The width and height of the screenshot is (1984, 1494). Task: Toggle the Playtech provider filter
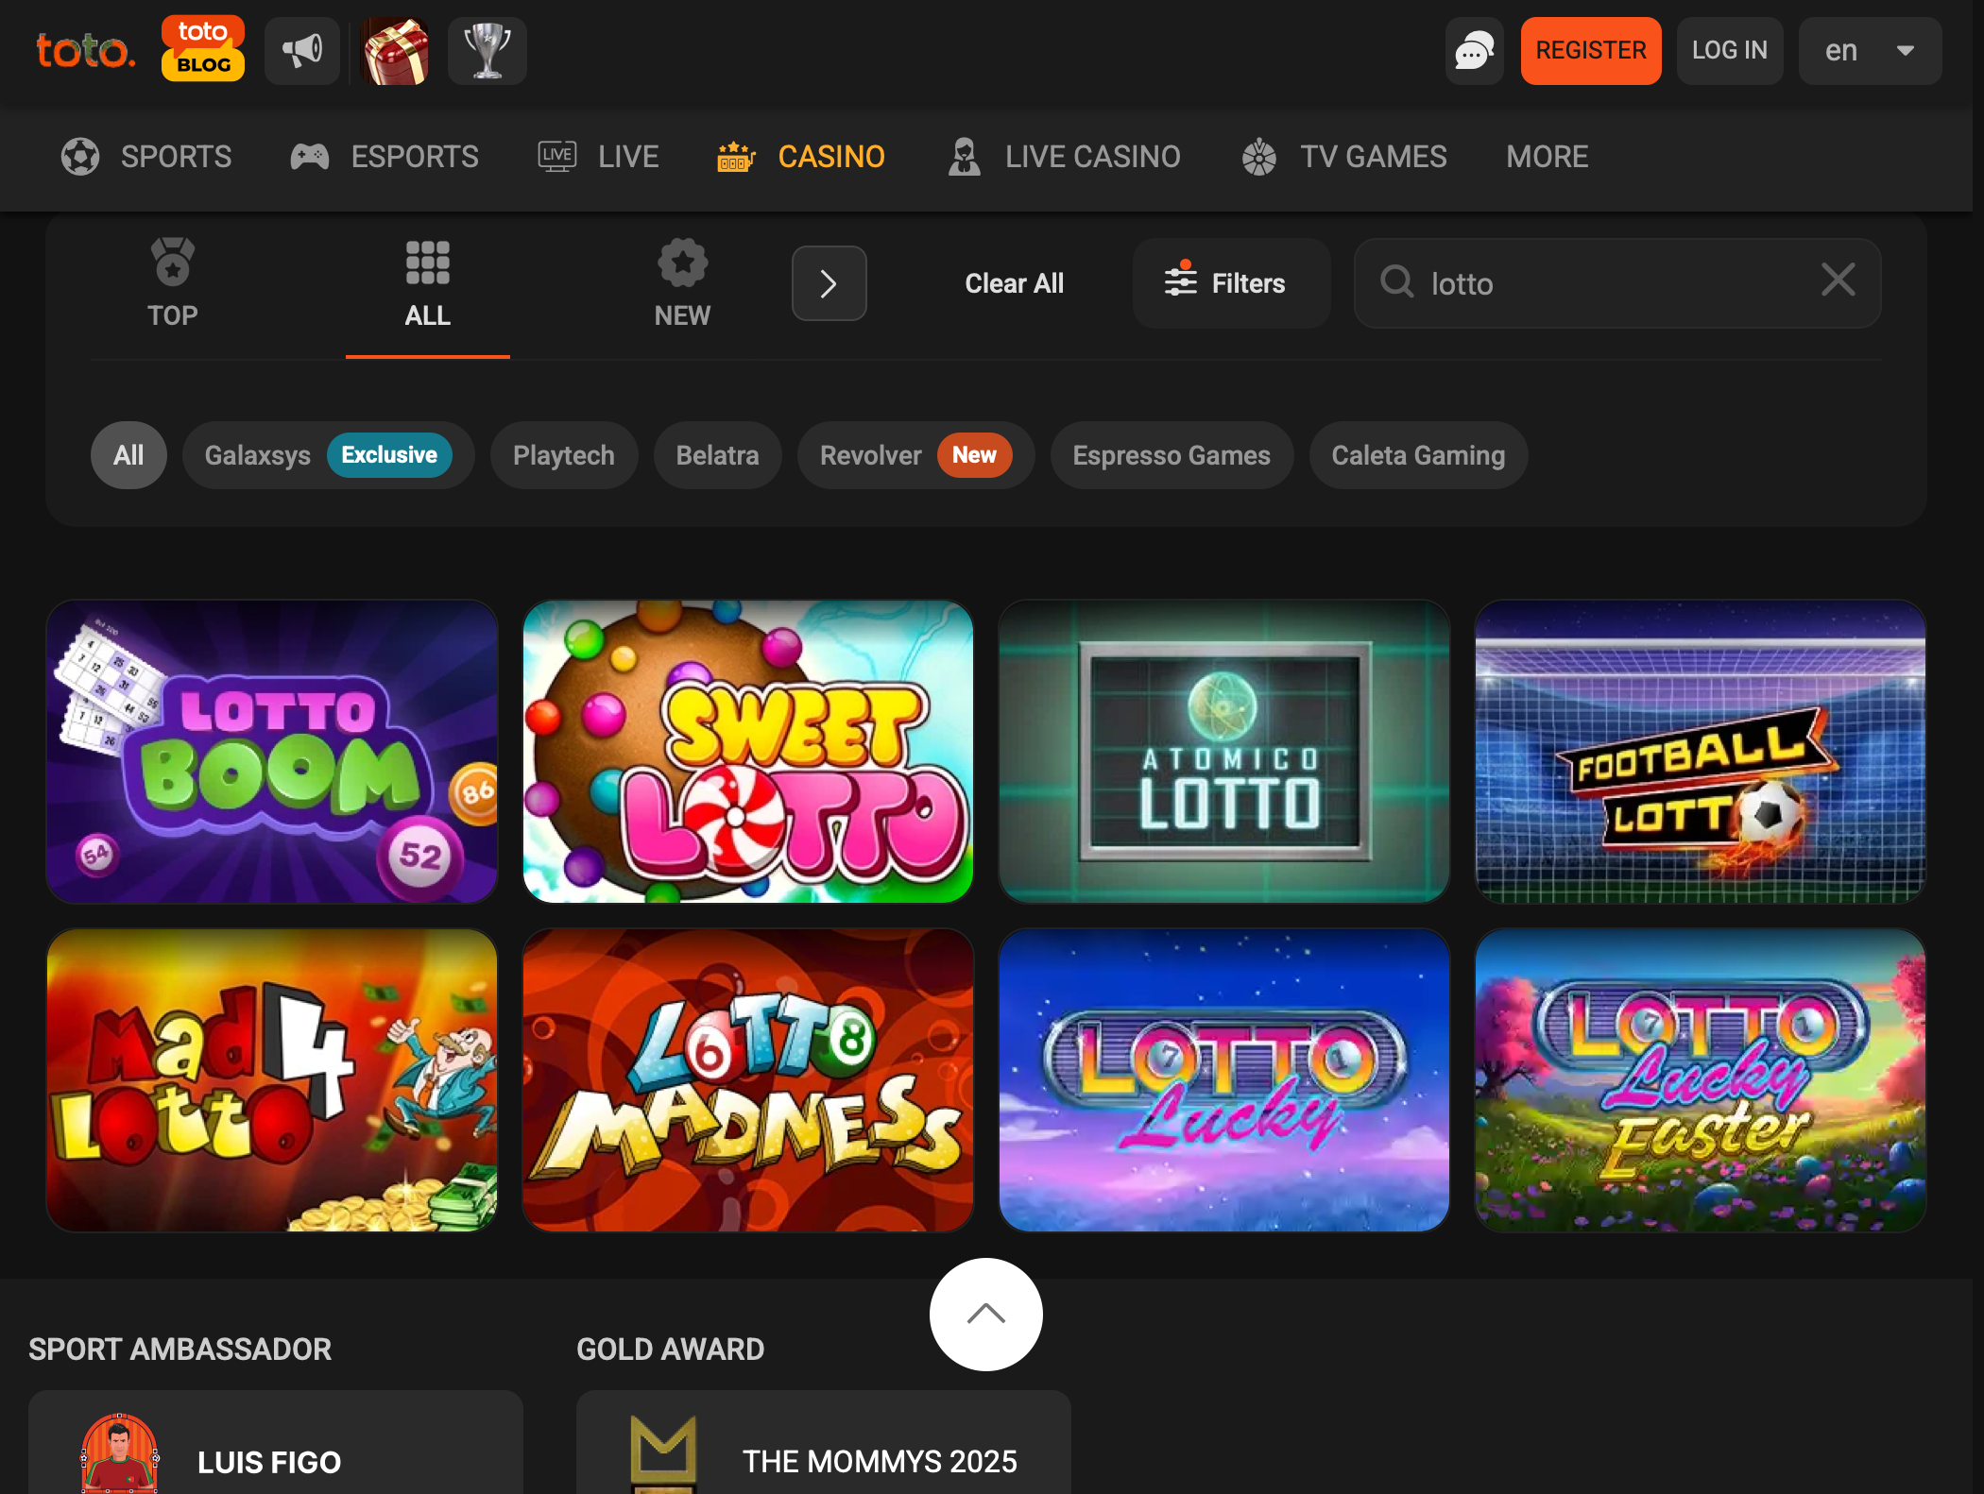(563, 455)
